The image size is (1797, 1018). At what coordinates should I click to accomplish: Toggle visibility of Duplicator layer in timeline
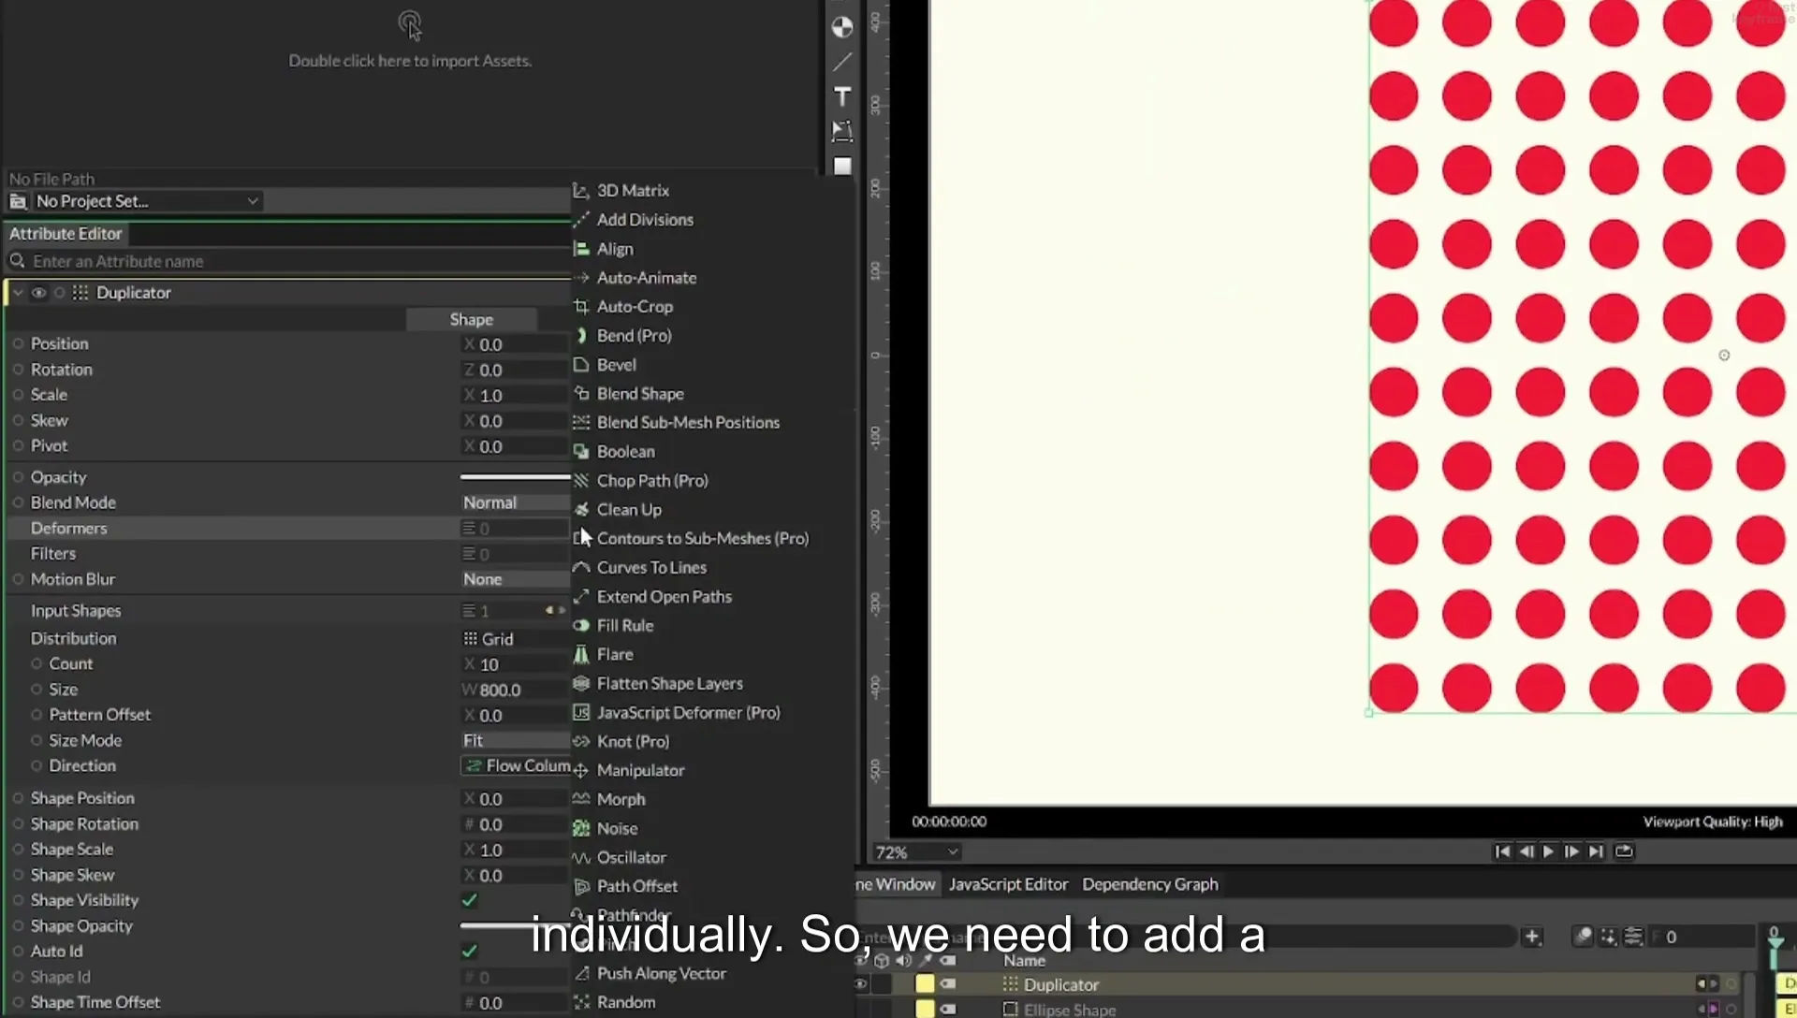860,984
